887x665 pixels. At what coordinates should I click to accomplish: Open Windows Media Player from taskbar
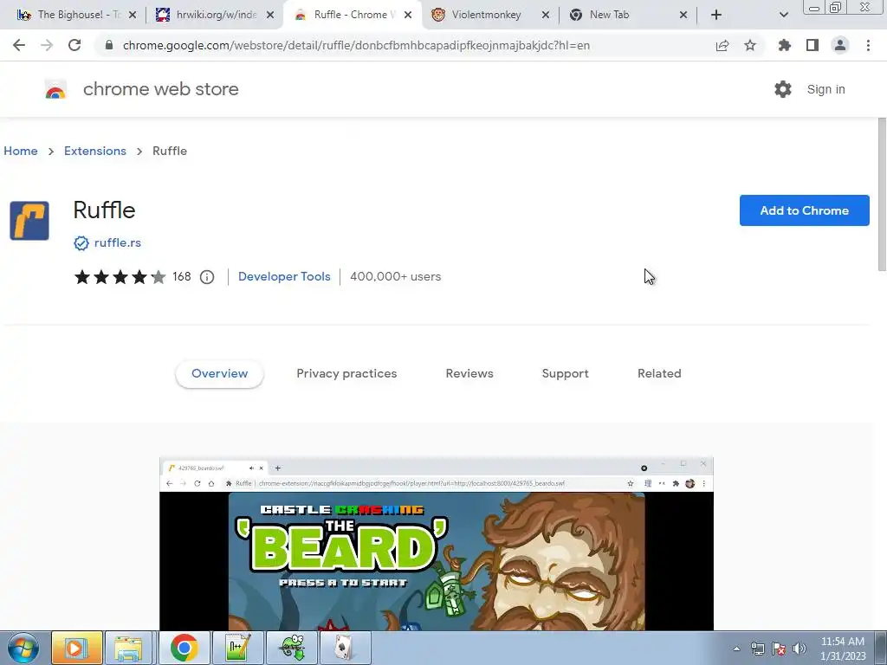pyautogui.click(x=77, y=648)
